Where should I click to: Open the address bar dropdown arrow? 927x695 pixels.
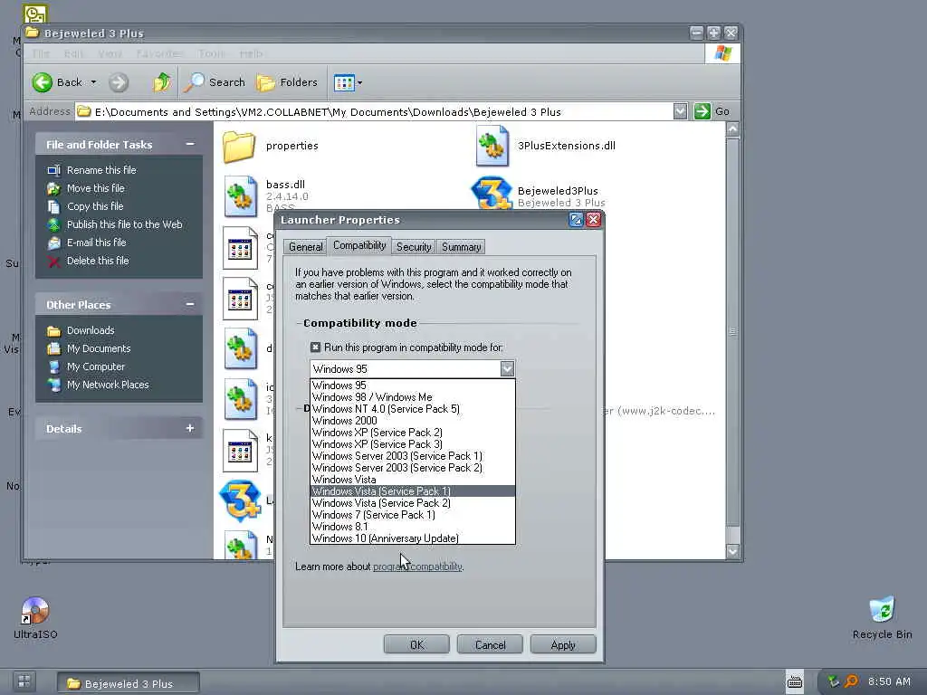(x=680, y=111)
